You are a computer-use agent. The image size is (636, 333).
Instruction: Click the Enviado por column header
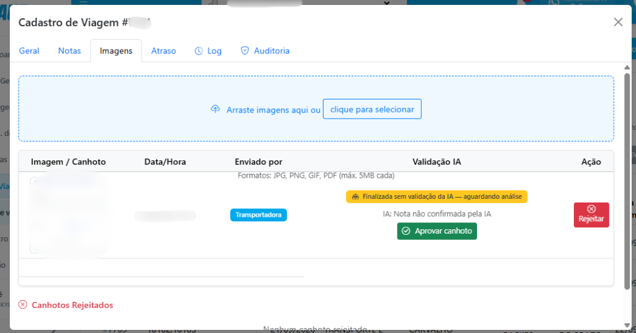click(x=258, y=162)
